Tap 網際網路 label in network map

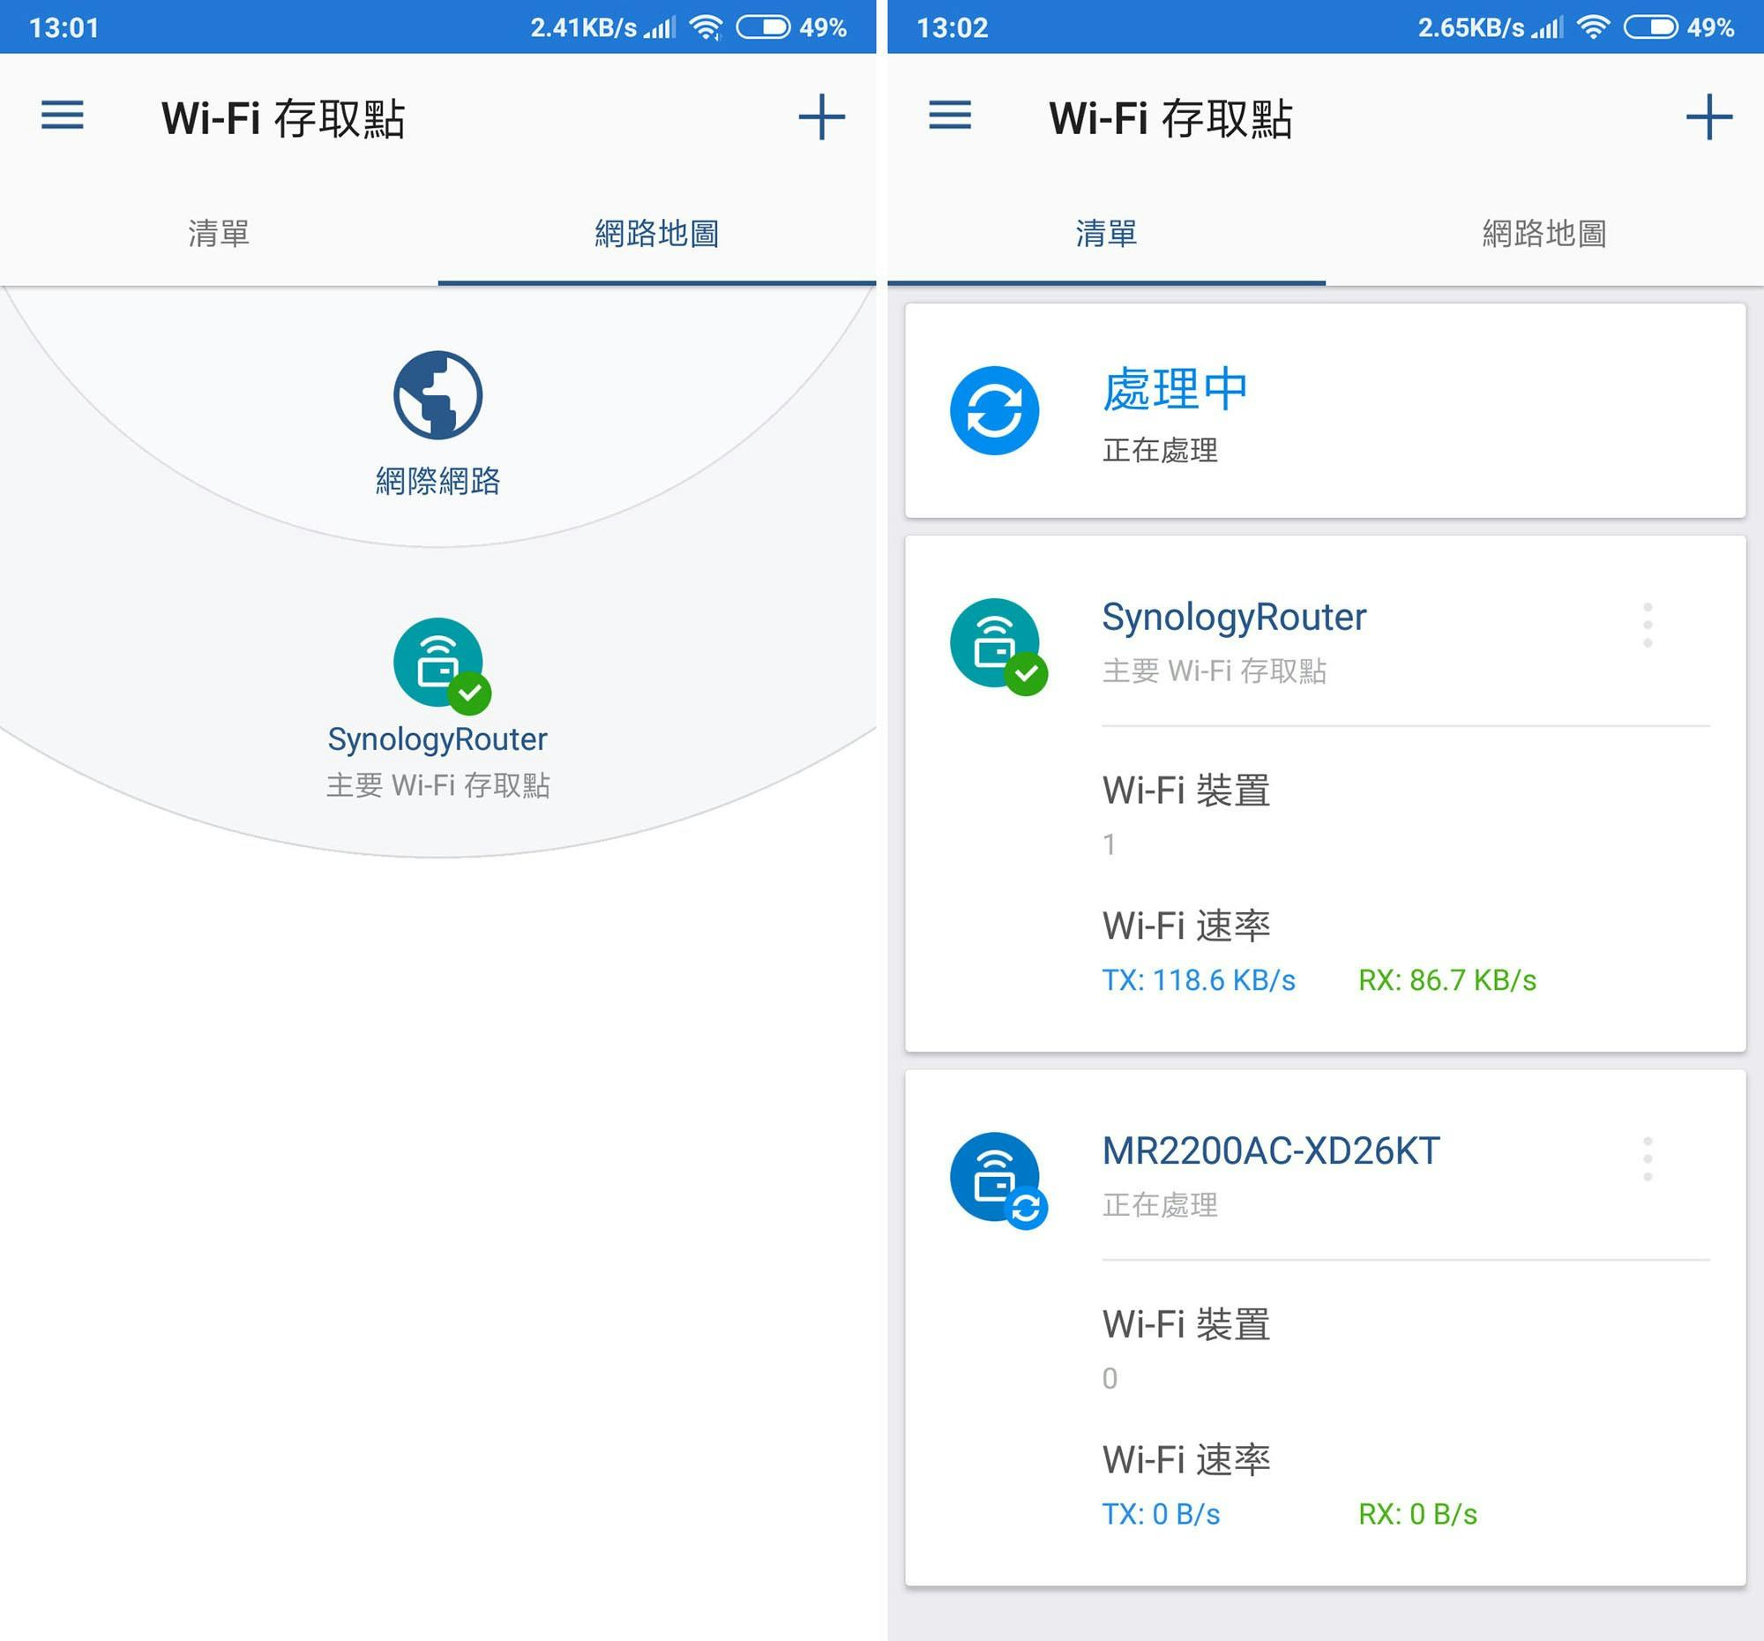pyautogui.click(x=437, y=480)
